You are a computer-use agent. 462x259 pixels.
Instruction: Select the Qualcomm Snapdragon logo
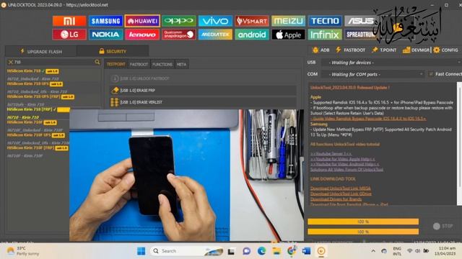pyautogui.click(x=179, y=35)
